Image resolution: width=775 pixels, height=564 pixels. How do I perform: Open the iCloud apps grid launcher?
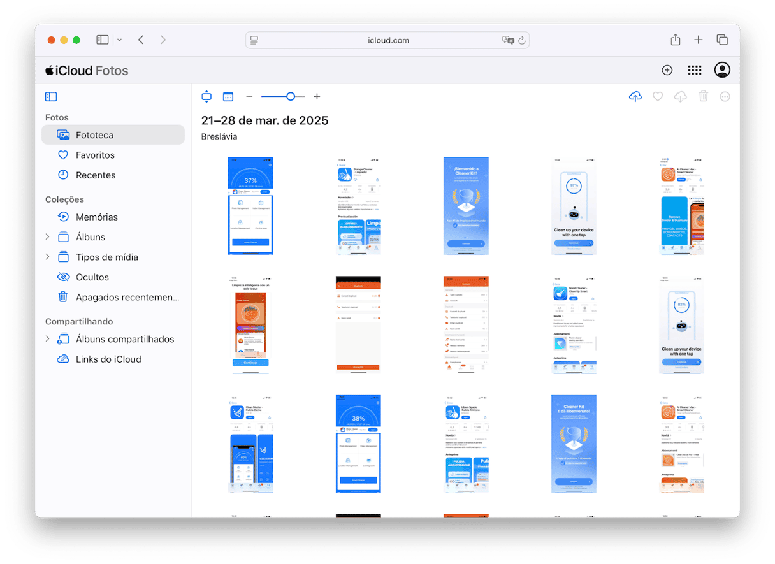694,71
